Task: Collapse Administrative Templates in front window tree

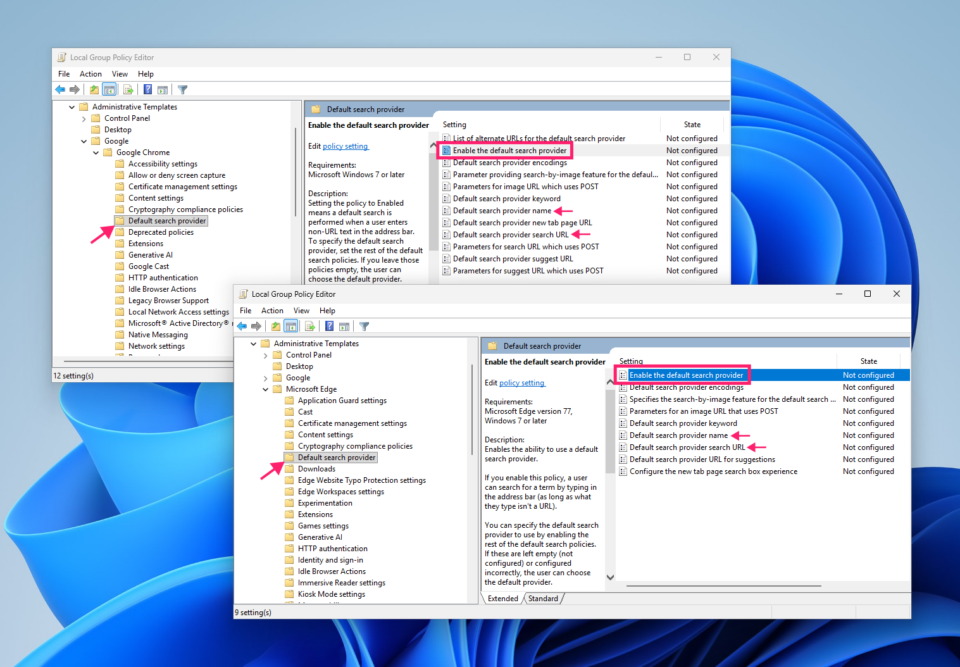Action: (x=253, y=344)
